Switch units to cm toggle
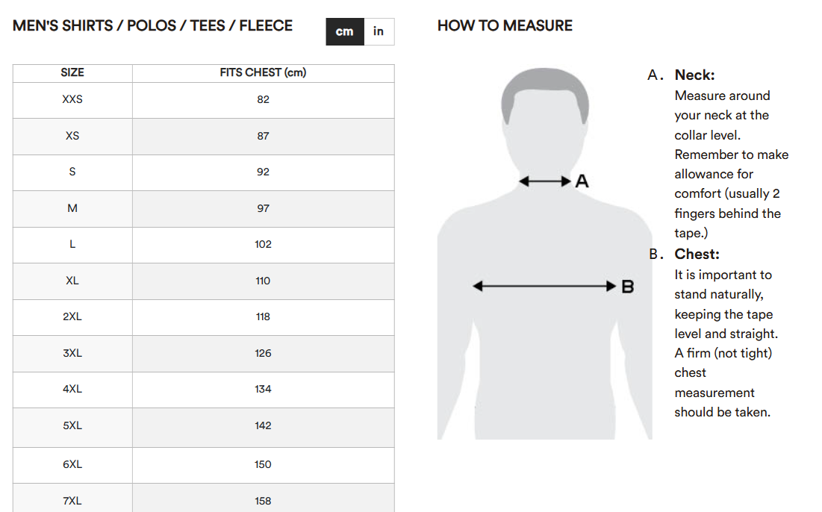This screenshot has height=512, width=822. (x=345, y=31)
